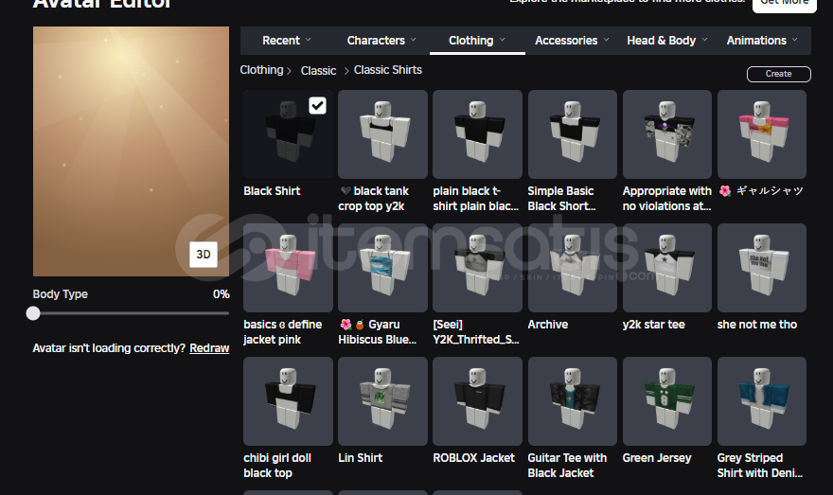Select basics define jacket pink item
This screenshot has width=833, height=495.
coord(288,268)
